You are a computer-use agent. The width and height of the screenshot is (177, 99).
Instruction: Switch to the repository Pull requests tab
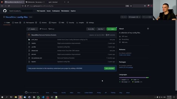30,23
